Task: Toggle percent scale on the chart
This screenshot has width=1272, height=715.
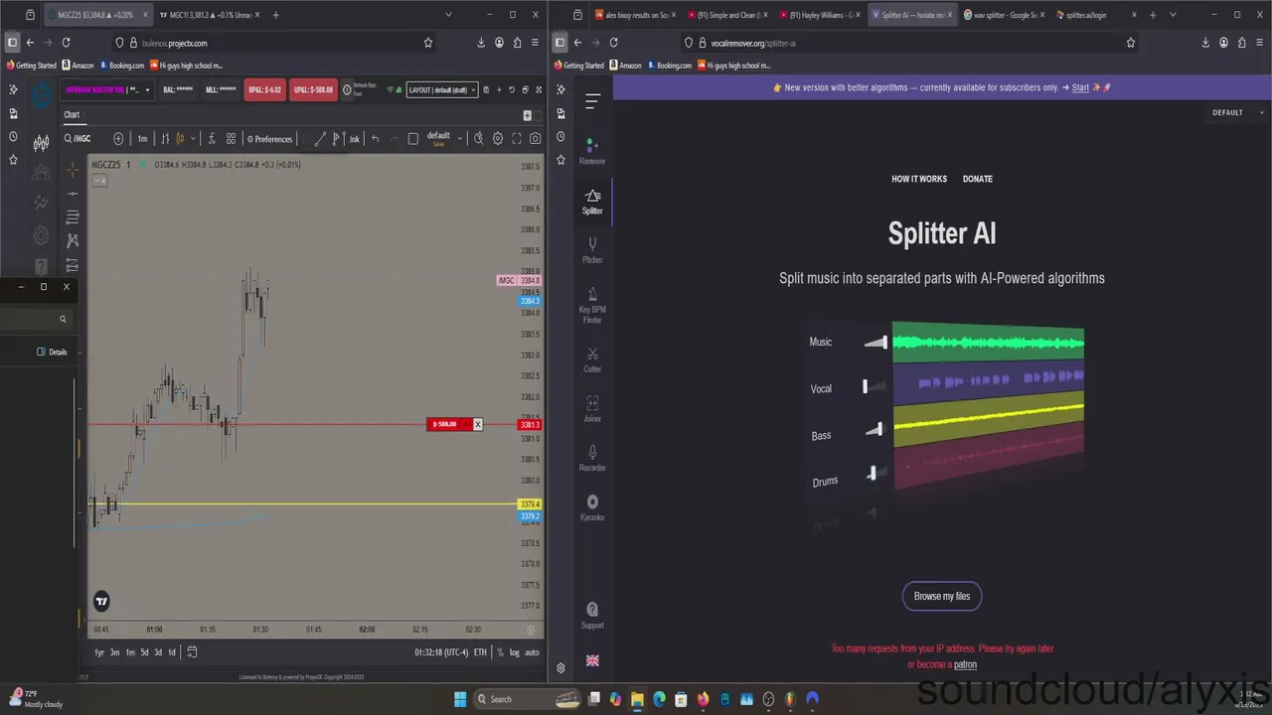Action: pyautogui.click(x=500, y=652)
